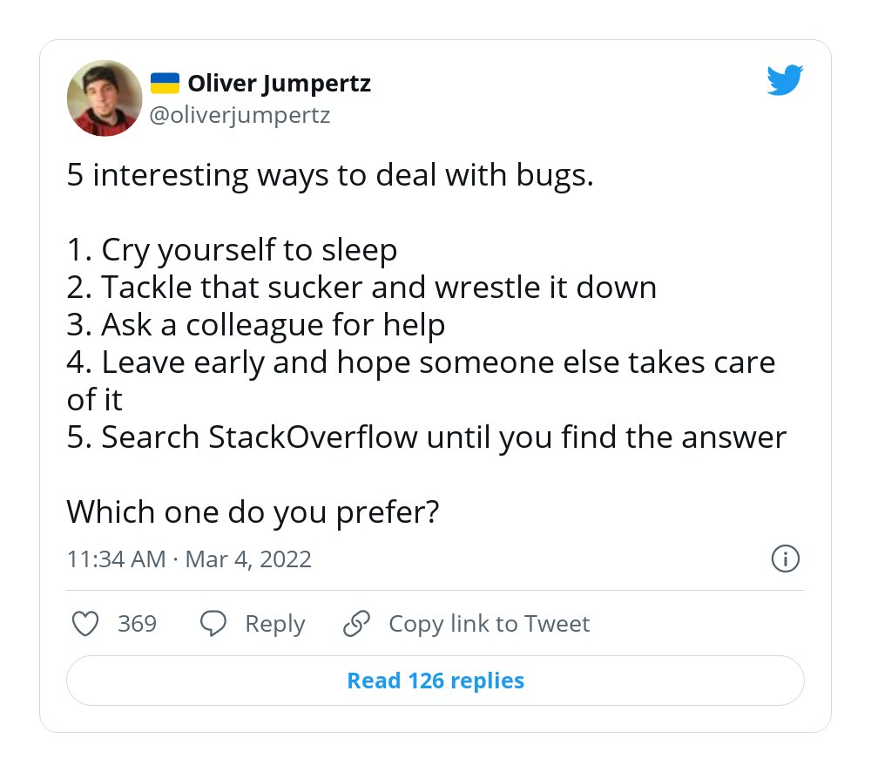Viewport: 871px width, 772px height.
Task: Click the like count showing 369
Action: [138, 624]
